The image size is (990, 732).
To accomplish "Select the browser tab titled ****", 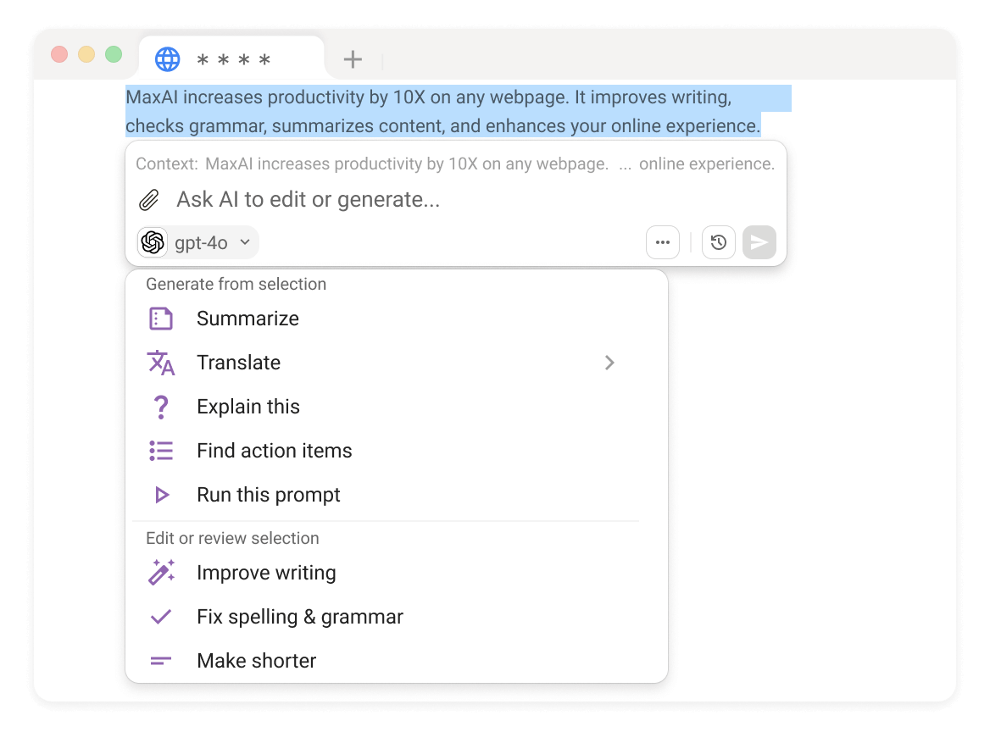I will 231,58.
